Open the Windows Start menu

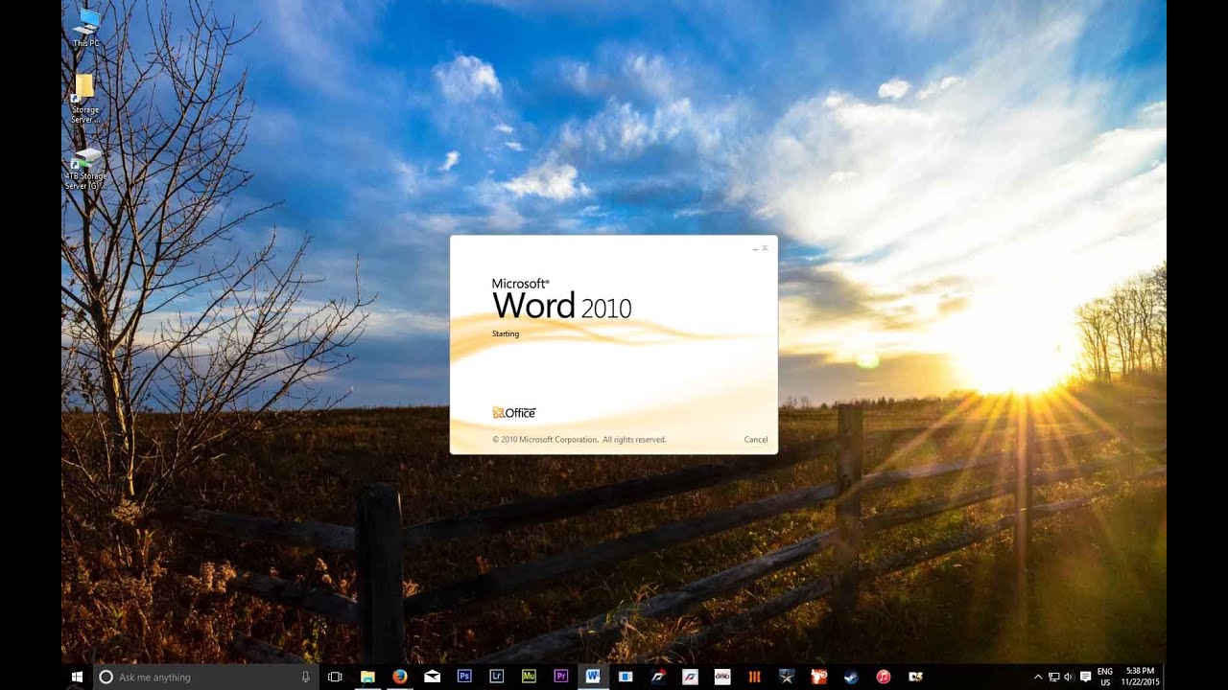click(x=77, y=677)
